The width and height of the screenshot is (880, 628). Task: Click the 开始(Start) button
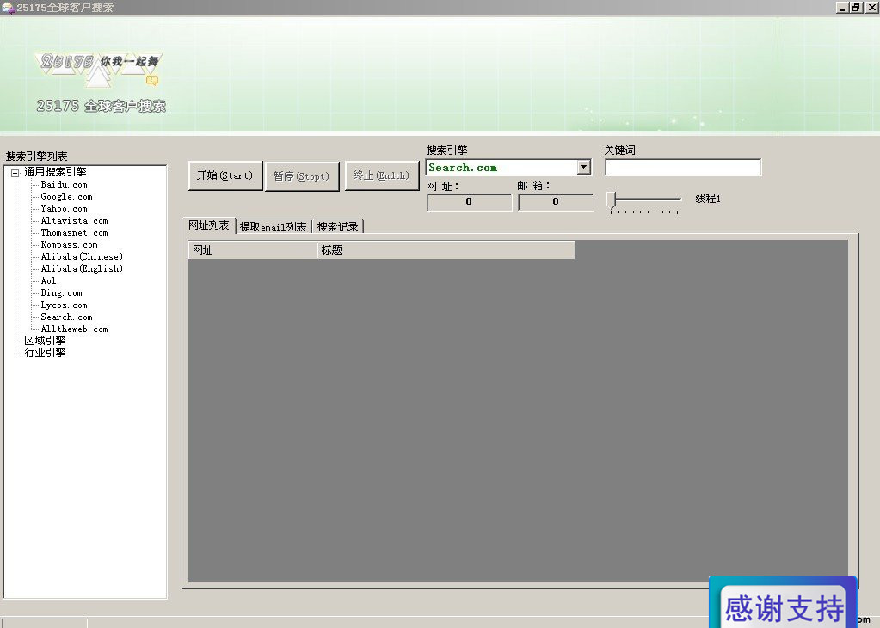coord(225,175)
